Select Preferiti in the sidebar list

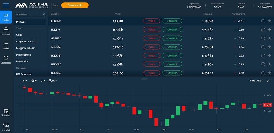tap(30, 22)
